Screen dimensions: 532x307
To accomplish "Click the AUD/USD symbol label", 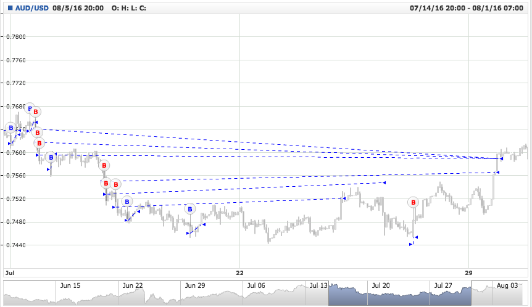I will tap(32, 8).
